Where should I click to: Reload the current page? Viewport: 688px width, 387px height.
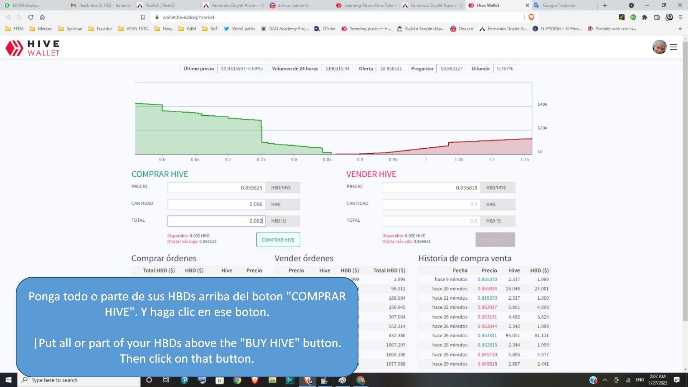[31, 17]
